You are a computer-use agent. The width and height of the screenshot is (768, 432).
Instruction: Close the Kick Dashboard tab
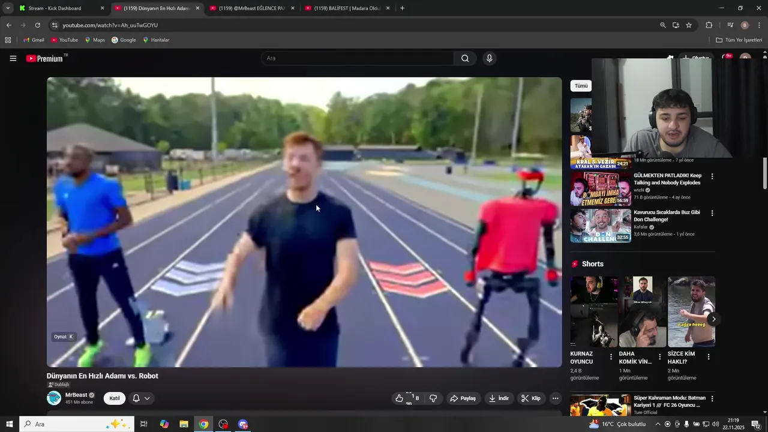pyautogui.click(x=102, y=8)
